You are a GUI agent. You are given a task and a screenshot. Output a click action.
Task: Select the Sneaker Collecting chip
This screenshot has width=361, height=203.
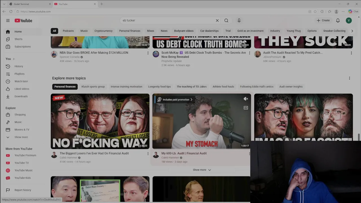coord(334,31)
